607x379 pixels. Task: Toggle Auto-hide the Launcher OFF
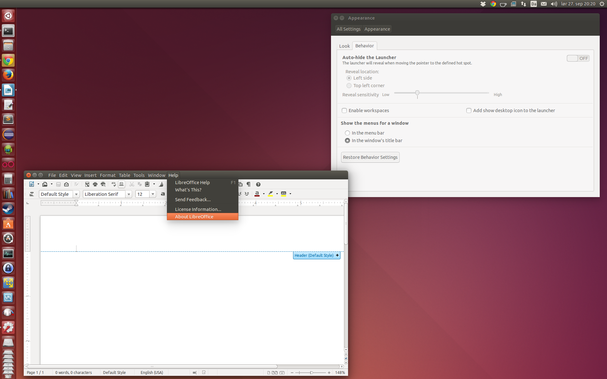coord(578,58)
